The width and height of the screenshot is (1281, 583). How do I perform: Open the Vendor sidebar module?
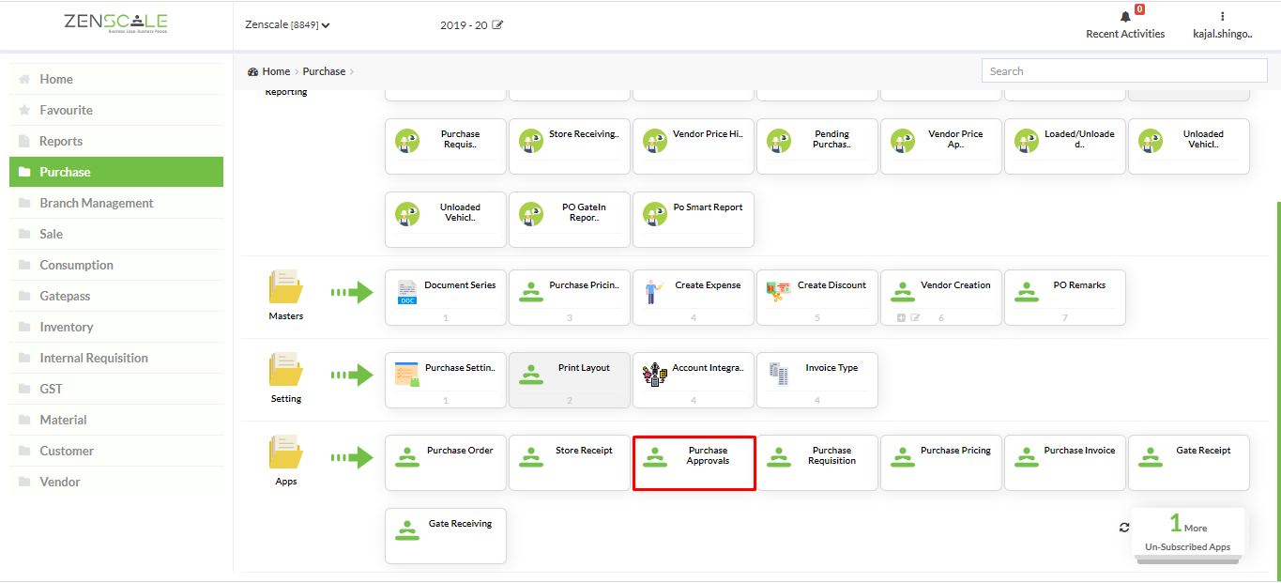116,482
